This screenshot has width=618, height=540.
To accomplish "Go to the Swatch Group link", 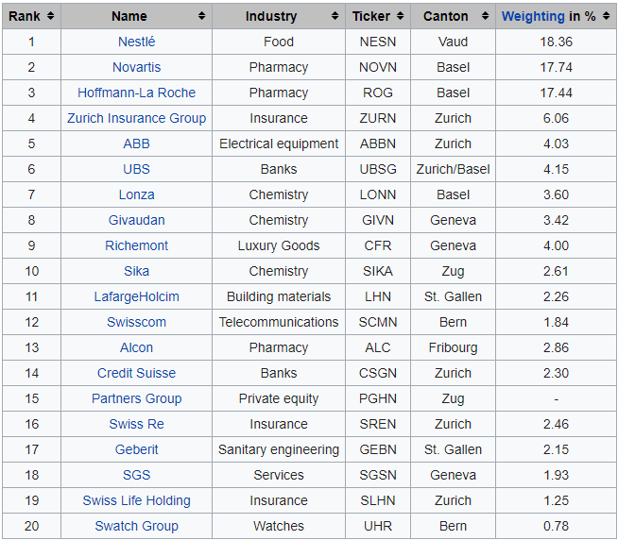I will 136,526.
